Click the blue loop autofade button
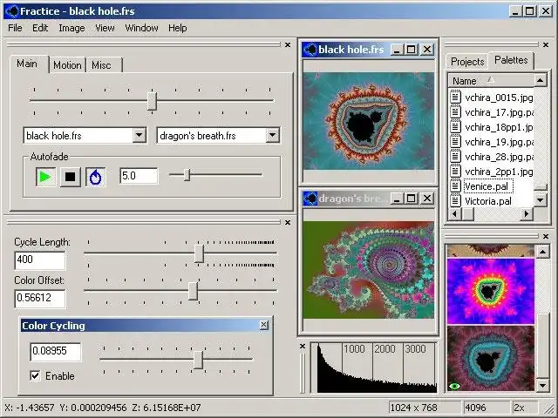This screenshot has width=558, height=418. 95,177
